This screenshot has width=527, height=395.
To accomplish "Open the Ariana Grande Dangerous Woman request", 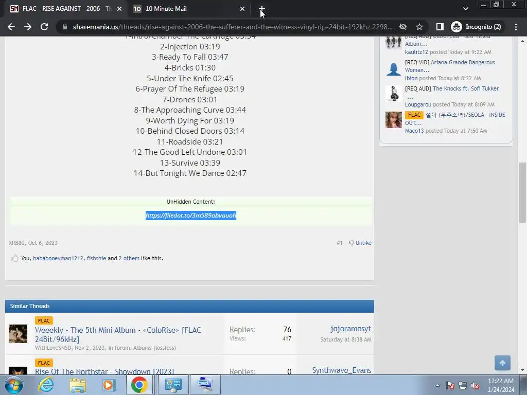I will pyautogui.click(x=450, y=66).
